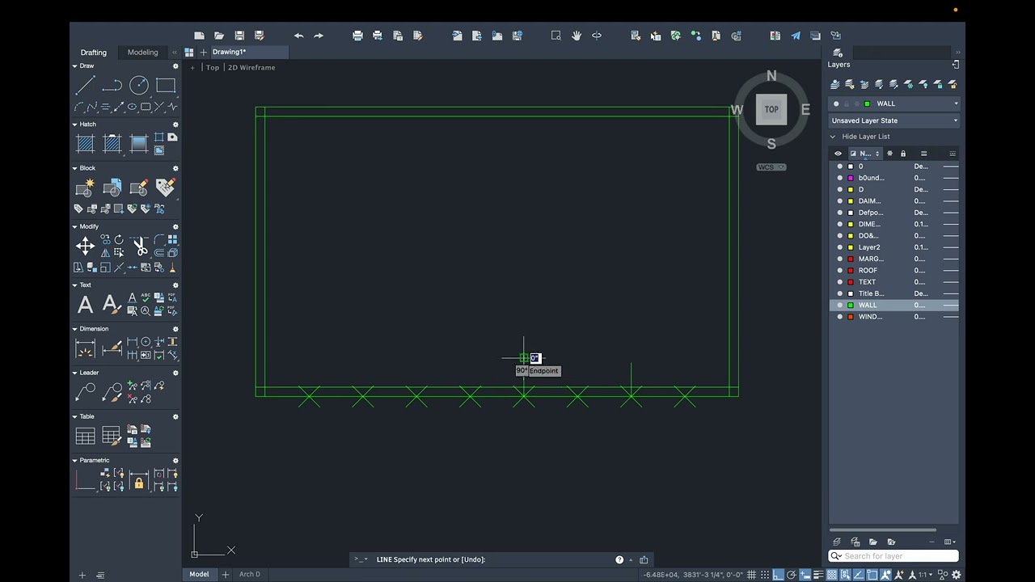Select the Rotate tool
This screenshot has height=582, width=1035.
point(119,240)
